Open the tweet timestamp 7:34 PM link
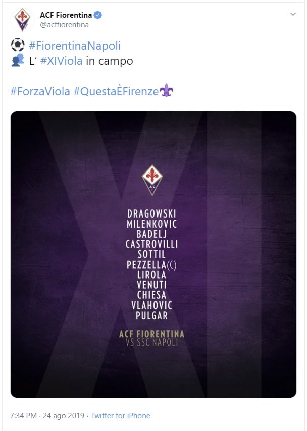Image resolution: width=307 pixels, height=431 pixels. (24, 416)
